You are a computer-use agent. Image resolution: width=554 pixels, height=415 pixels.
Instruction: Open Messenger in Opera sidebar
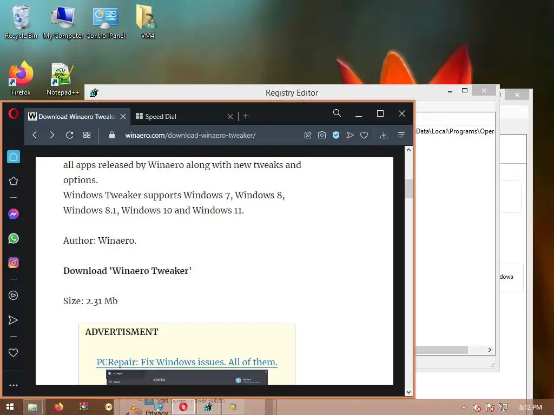pyautogui.click(x=14, y=214)
